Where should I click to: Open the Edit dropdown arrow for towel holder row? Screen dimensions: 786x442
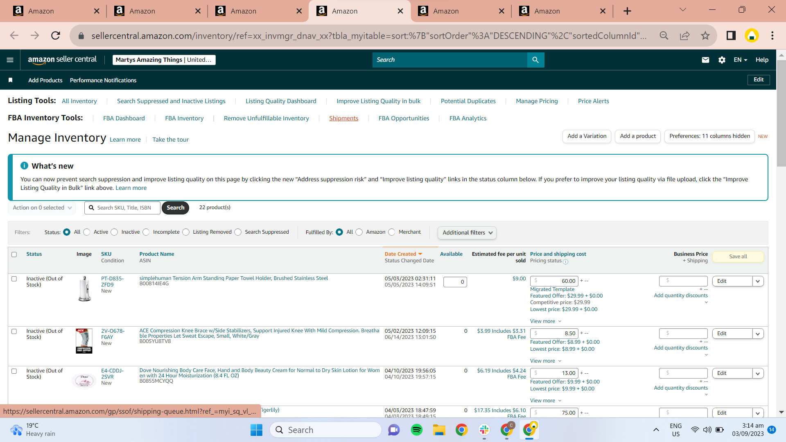click(x=758, y=281)
